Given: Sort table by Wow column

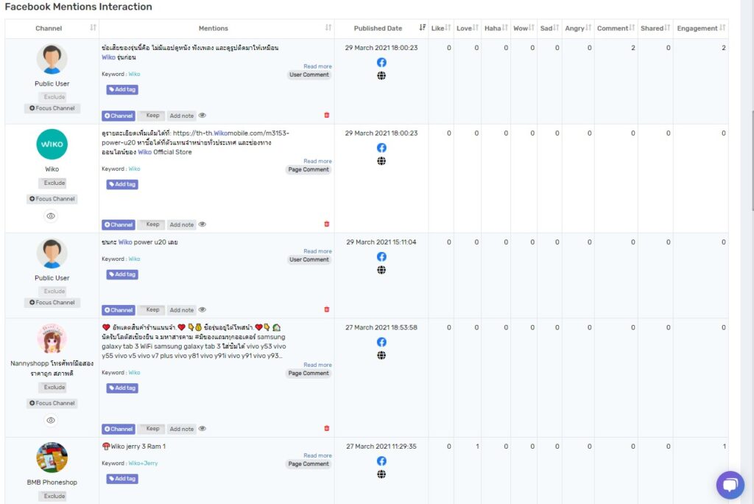Looking at the screenshot, I should click(x=532, y=28).
